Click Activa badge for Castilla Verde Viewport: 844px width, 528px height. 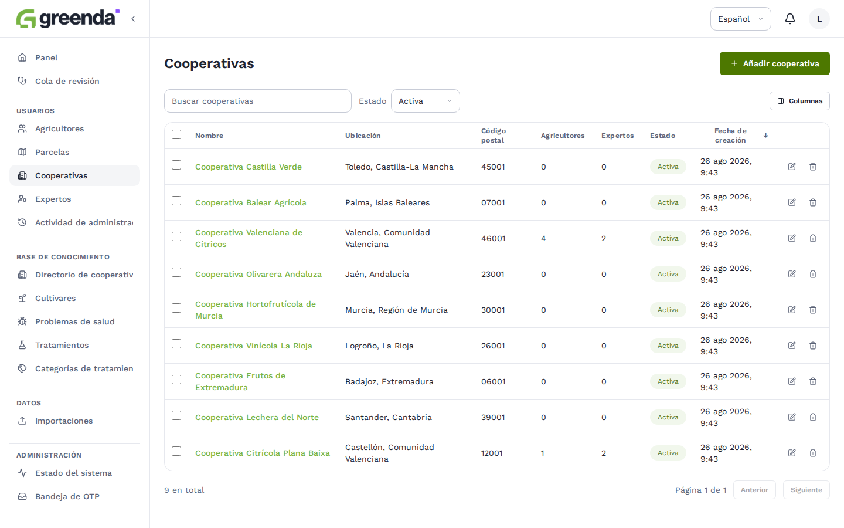pyautogui.click(x=668, y=167)
